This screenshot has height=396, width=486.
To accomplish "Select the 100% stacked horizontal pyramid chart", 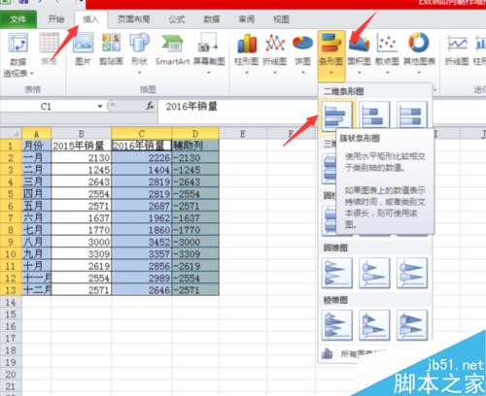I will click(412, 325).
